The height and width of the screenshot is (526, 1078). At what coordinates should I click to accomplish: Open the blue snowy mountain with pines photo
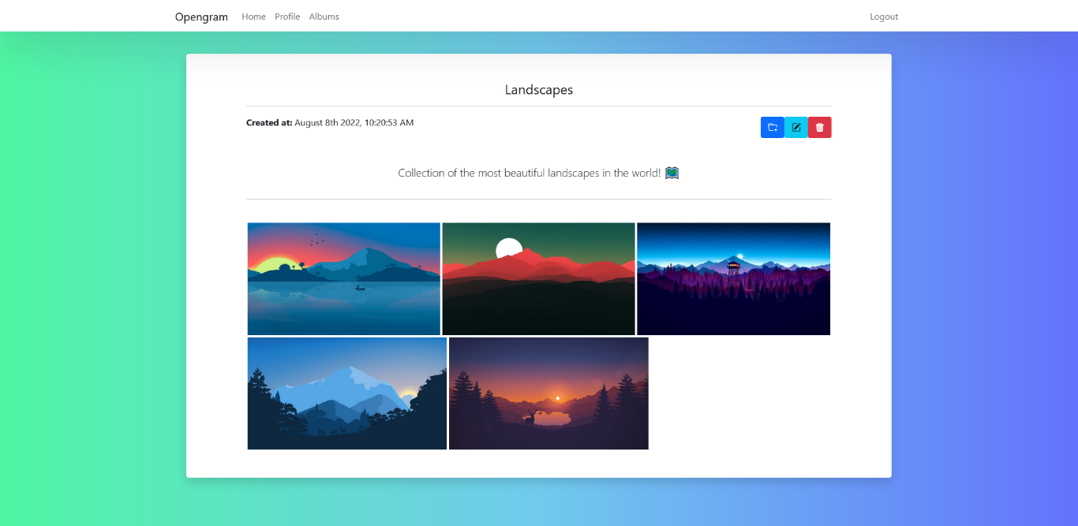347,394
